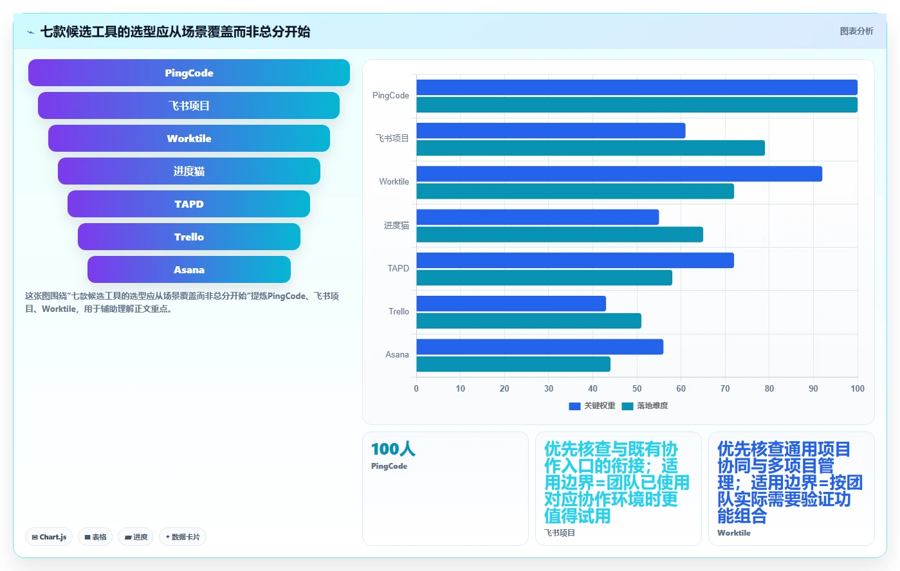The height and width of the screenshot is (571, 900).
Task: Click the page title 七款候选工具的选型
Action: click(x=175, y=32)
